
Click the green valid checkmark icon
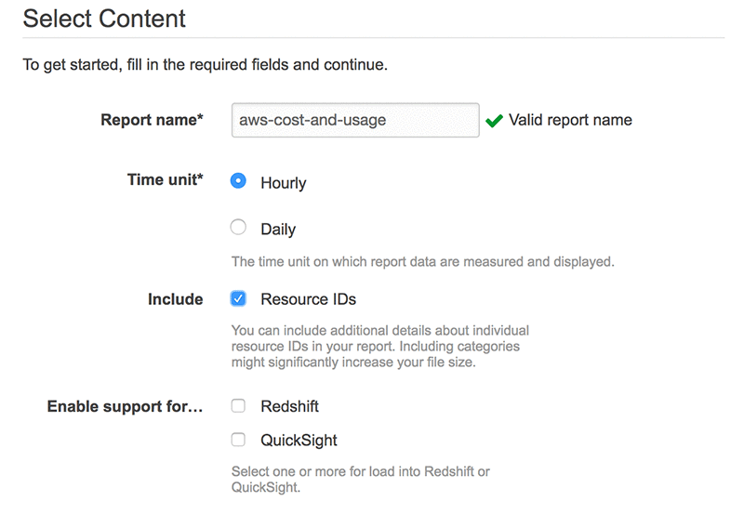point(494,120)
